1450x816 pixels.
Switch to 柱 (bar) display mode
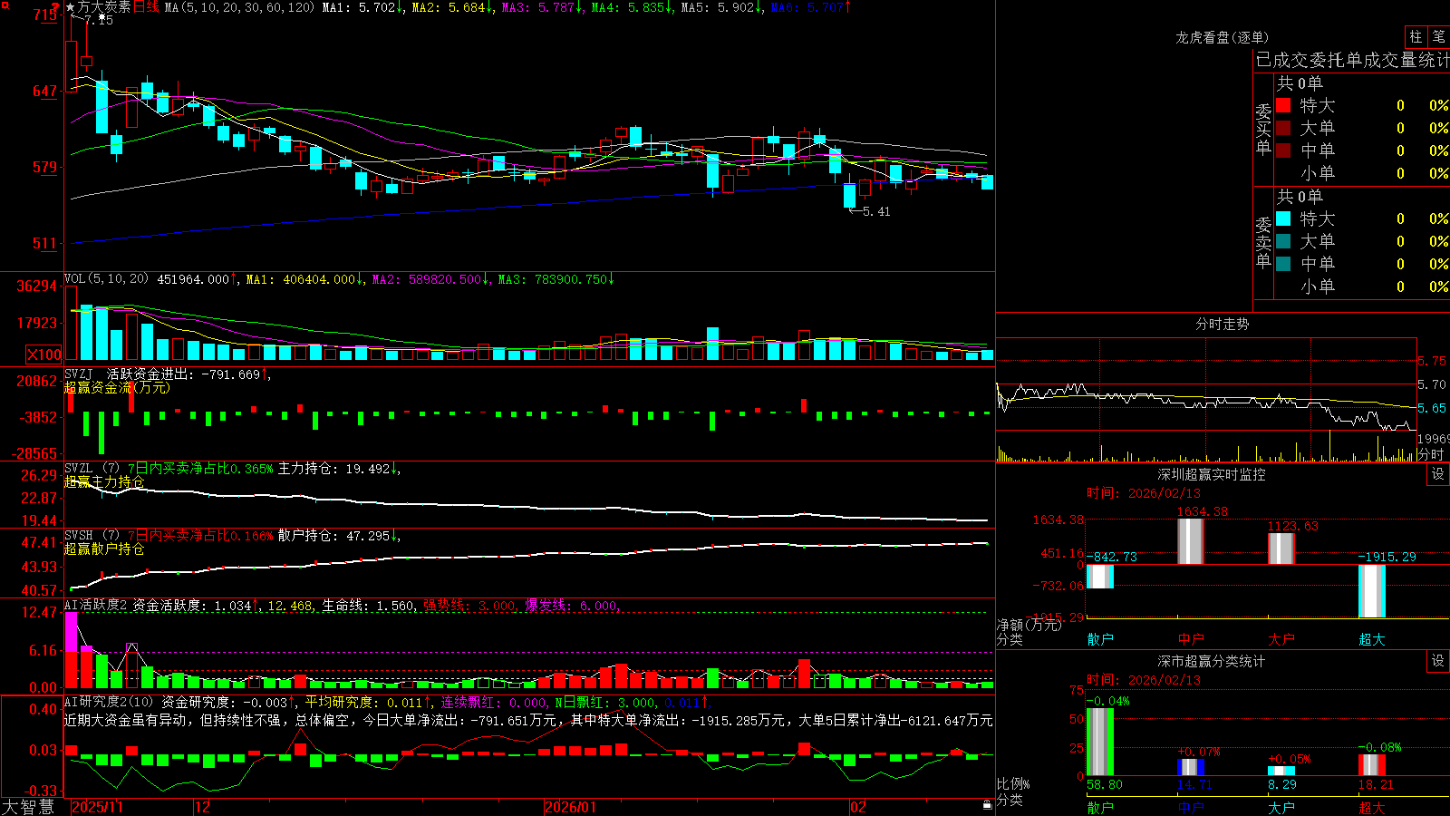coord(1416,37)
